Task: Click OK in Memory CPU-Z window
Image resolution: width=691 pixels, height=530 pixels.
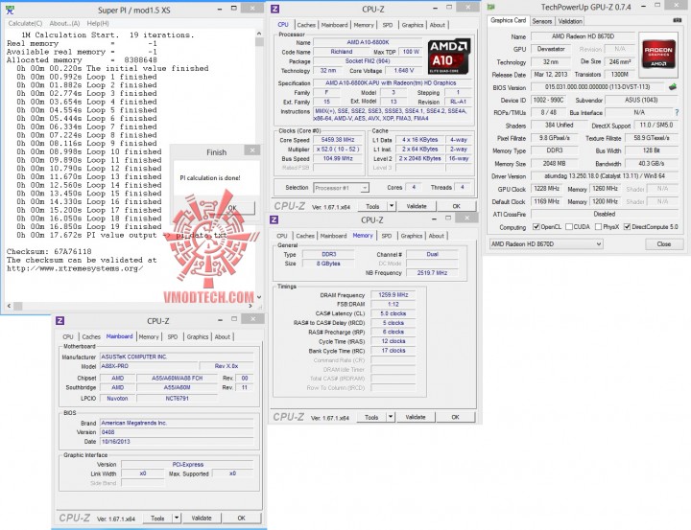Action: pos(456,417)
